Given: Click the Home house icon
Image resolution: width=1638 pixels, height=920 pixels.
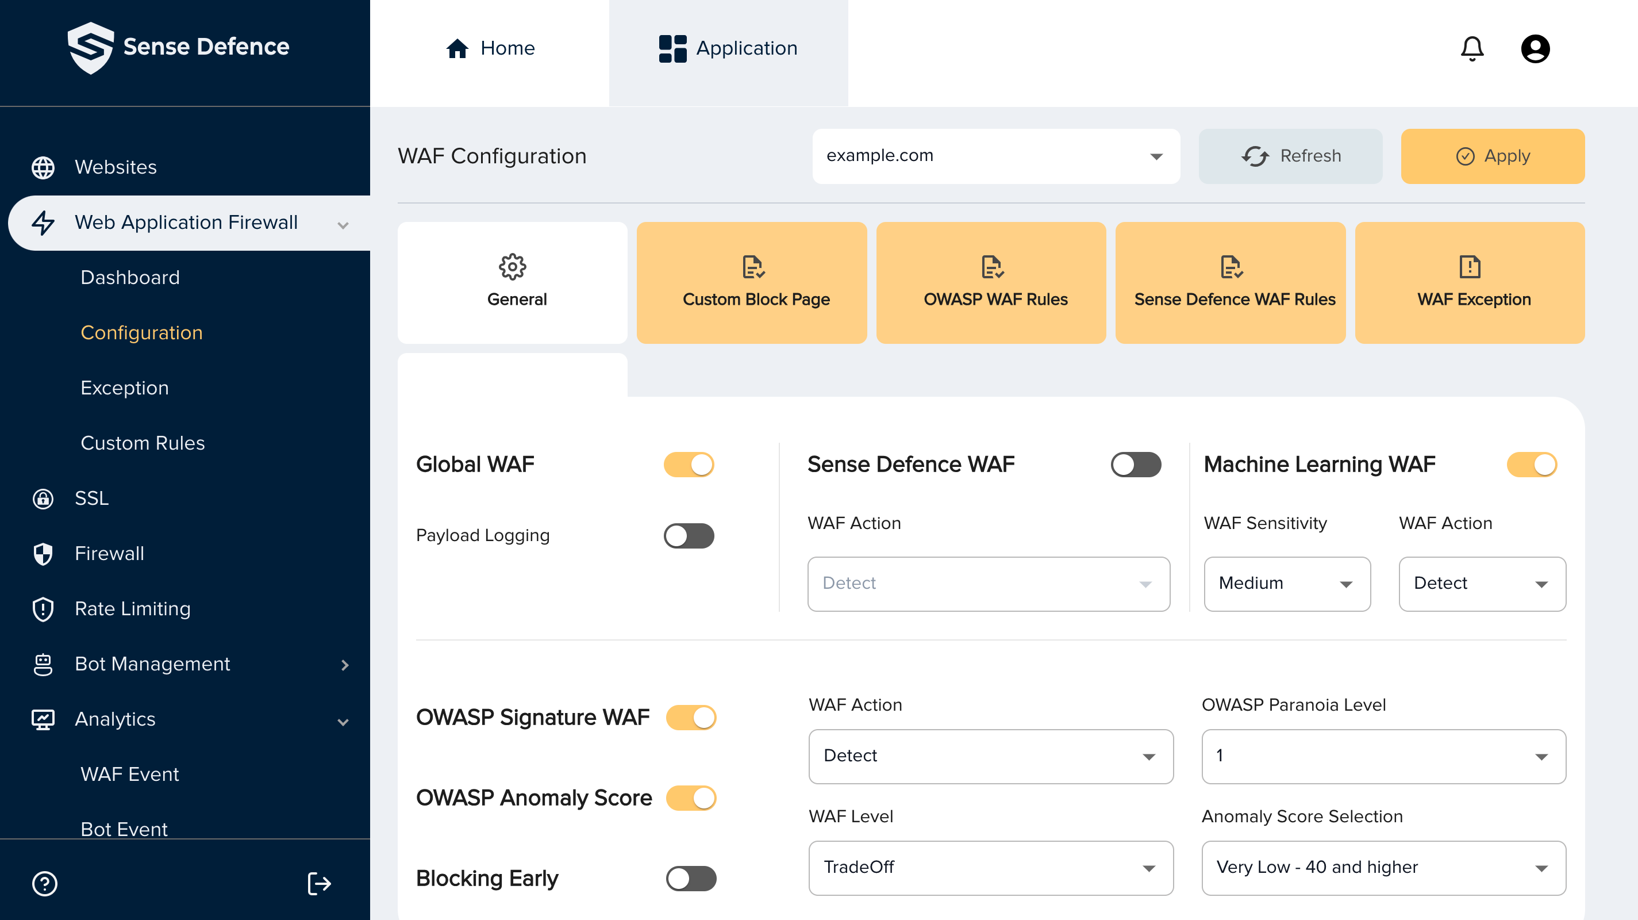Looking at the screenshot, I should pos(457,48).
